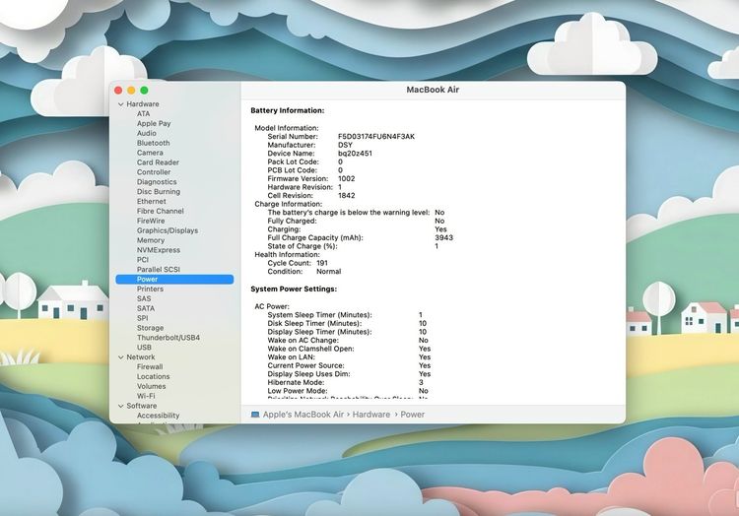The image size is (739, 516).
Task: Open Memory in the sidebar
Action: tap(151, 240)
